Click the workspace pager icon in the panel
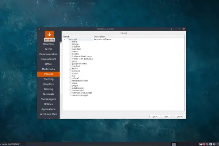 (174, 144)
